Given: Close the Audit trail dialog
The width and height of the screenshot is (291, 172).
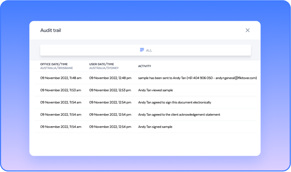Looking at the screenshot, I should coord(247,30).
